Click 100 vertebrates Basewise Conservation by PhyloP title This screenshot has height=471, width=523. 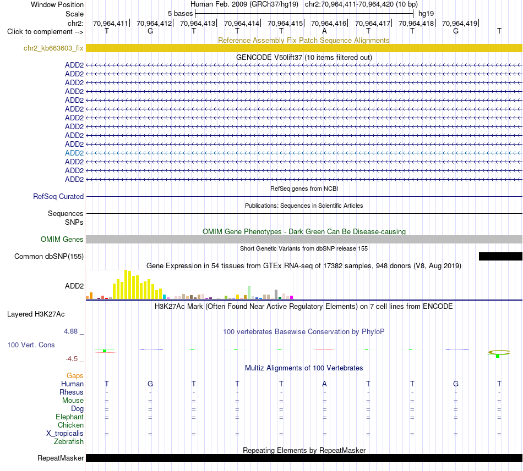[304, 332]
